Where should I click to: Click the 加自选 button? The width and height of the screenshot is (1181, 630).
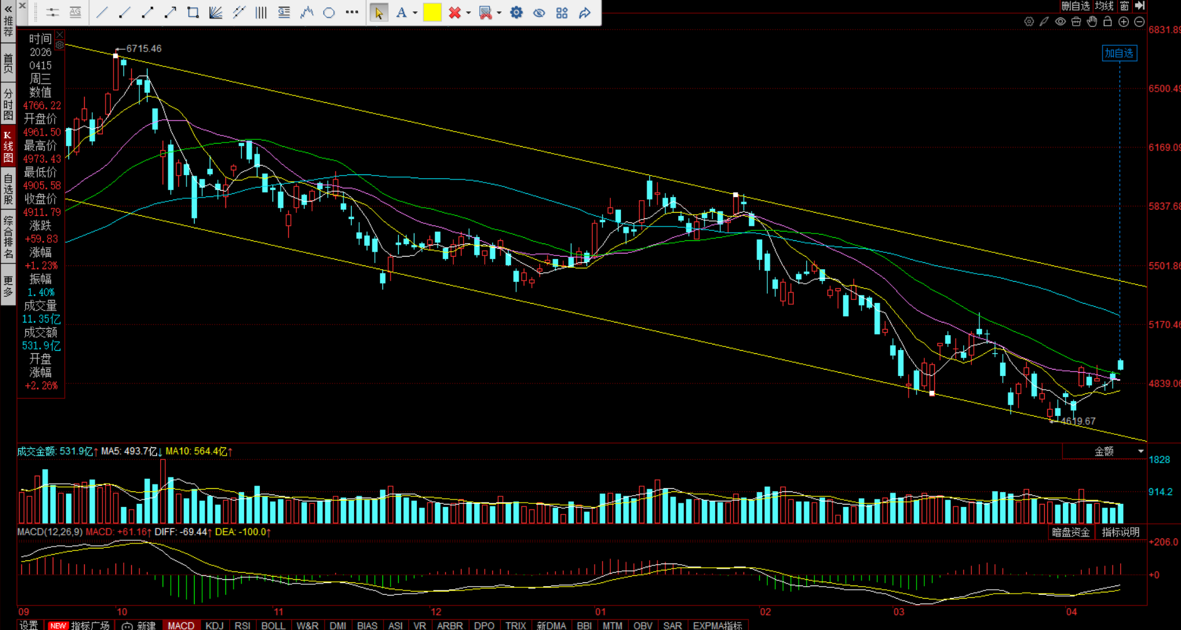coord(1119,53)
